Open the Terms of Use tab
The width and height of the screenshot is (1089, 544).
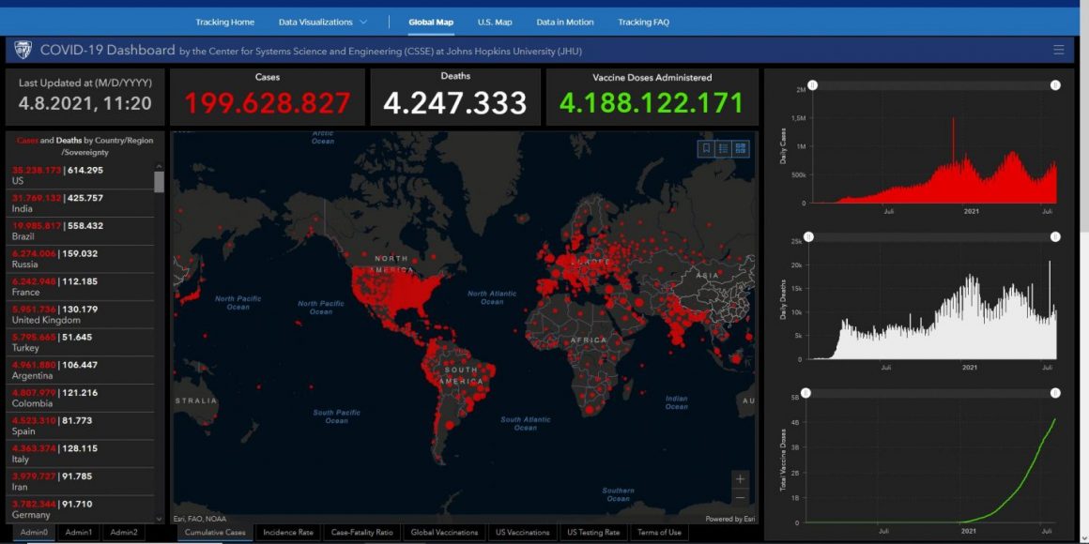pos(659,532)
